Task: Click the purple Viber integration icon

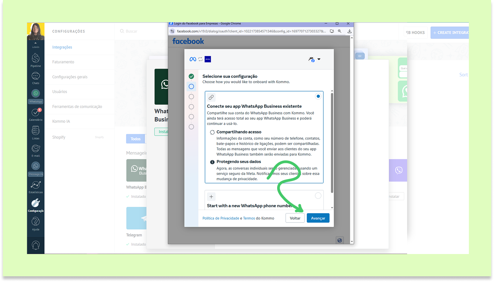Action: point(399,170)
